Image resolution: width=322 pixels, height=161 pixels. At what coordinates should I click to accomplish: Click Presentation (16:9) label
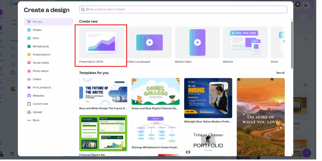tap(91, 62)
